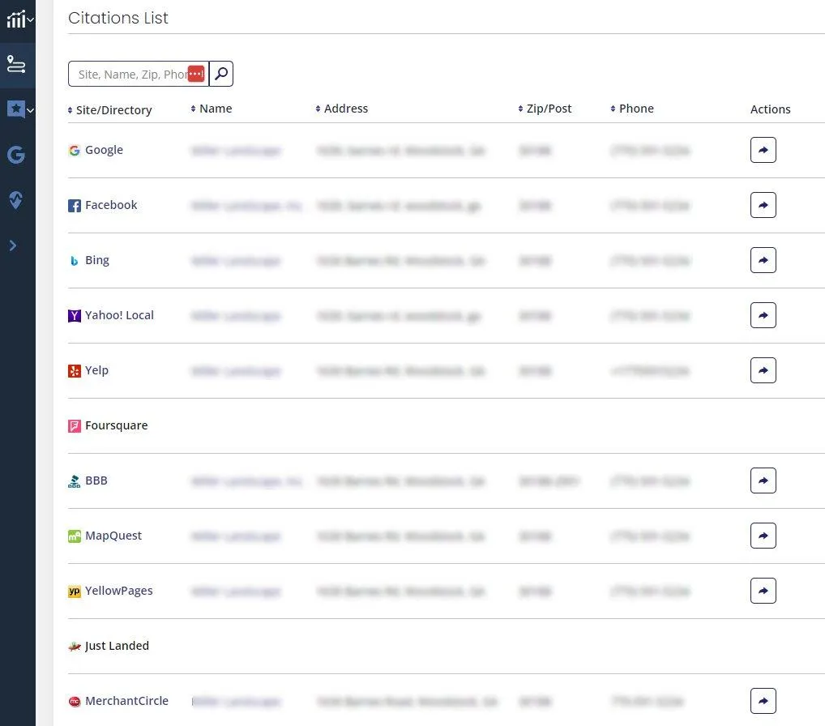Image resolution: width=825 pixels, height=726 pixels.
Task: Open the MerchantCircle row share action
Action: coord(763,701)
